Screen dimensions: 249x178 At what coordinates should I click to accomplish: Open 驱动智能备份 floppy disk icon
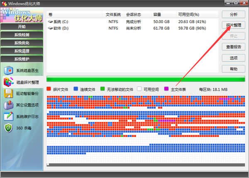tap(9, 93)
